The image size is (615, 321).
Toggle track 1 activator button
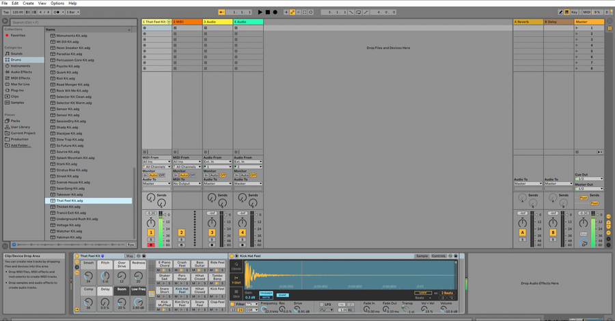tap(151, 232)
